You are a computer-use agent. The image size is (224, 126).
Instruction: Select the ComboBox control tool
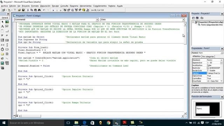pyautogui.click(x=2, y=40)
